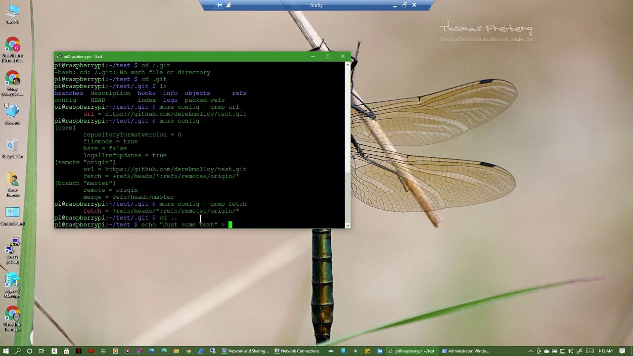Open the This PC desktop icon
The image size is (633, 356).
[x=13, y=13]
